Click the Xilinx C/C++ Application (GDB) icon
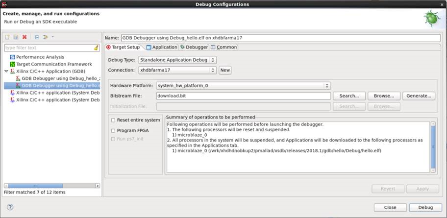This screenshot has height=218, width=447. (13, 71)
